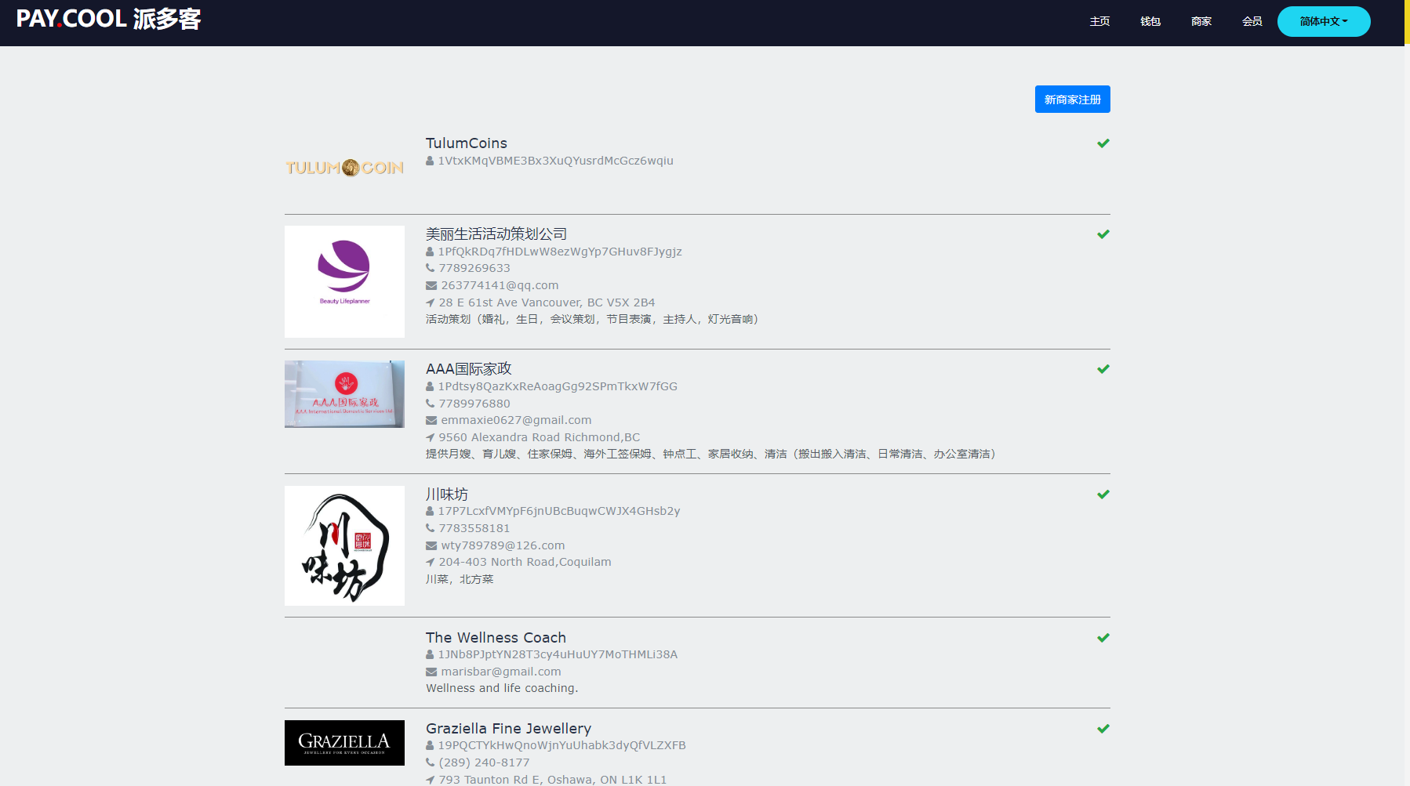Click location icon beside 204-403 North Road
Image resolution: width=1410 pixels, height=786 pixels.
tap(430, 562)
